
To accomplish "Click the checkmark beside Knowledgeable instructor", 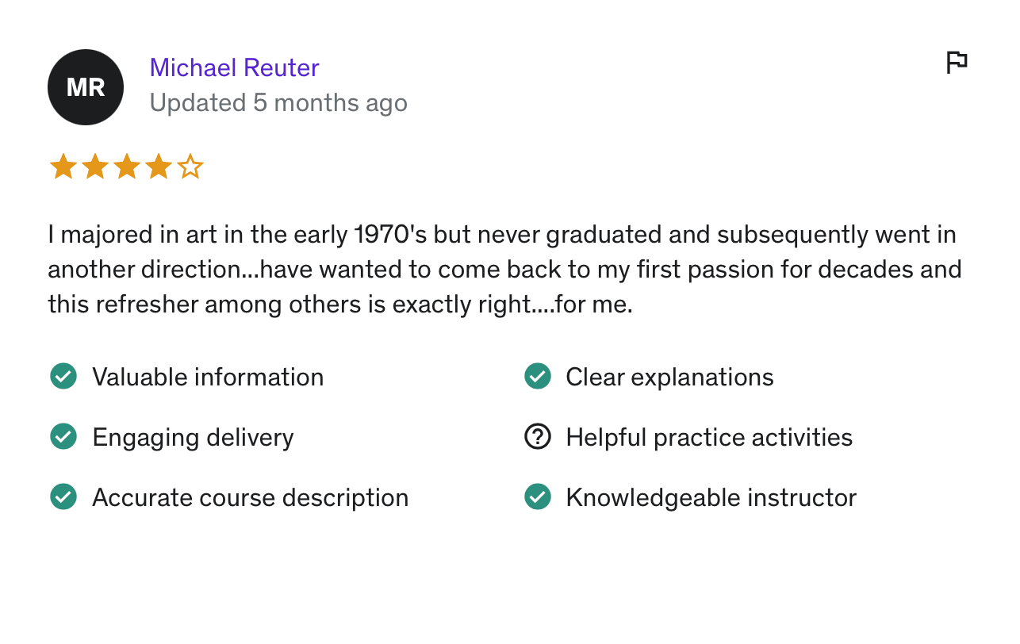I will pos(538,497).
